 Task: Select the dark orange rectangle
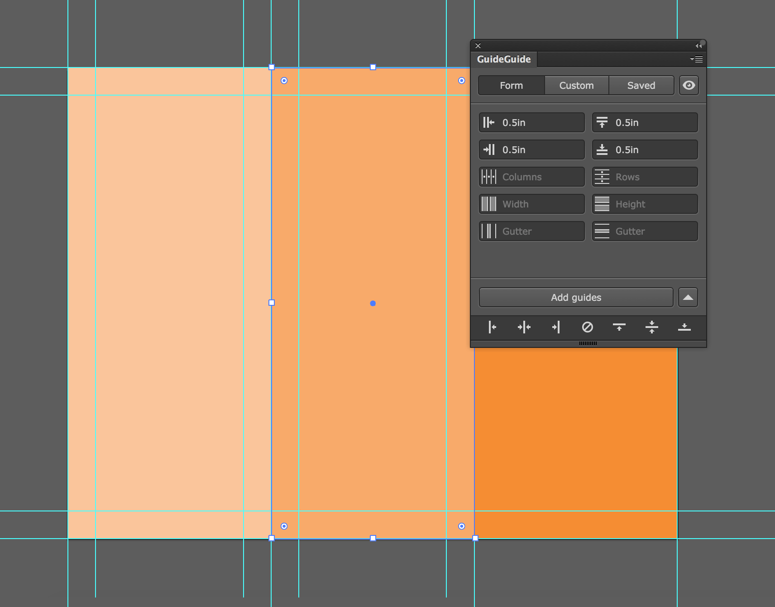pyautogui.click(x=576, y=443)
